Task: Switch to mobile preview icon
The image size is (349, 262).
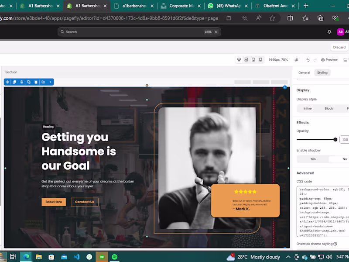Action: point(260,59)
